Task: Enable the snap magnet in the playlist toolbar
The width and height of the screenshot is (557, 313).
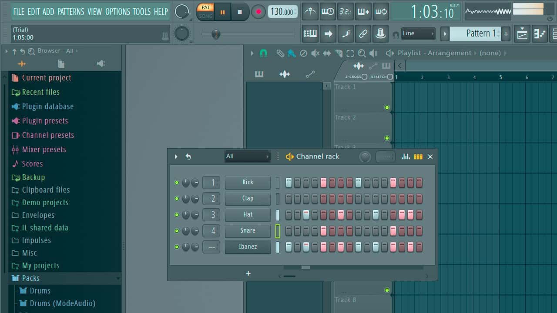Action: point(263,53)
